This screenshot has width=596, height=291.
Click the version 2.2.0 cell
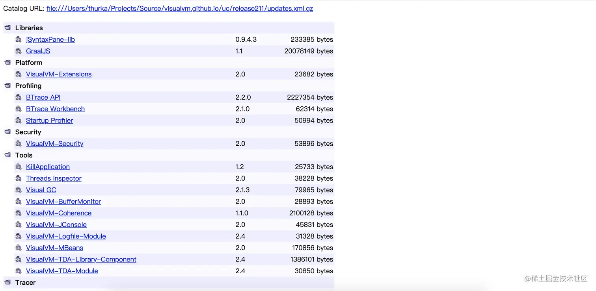243,97
